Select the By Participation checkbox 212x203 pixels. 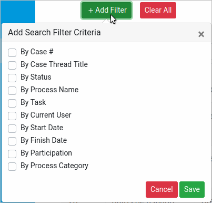[12, 154]
